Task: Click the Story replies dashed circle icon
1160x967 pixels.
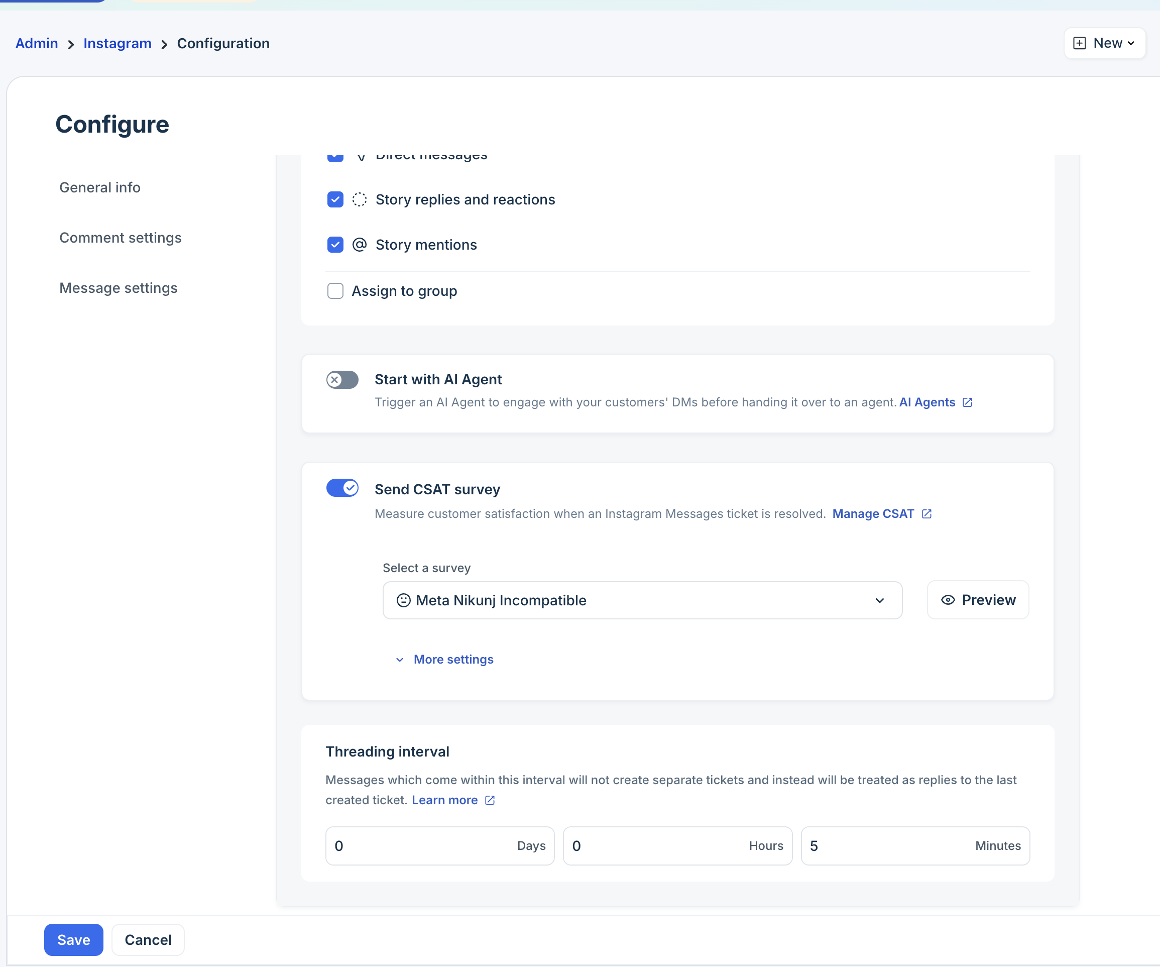Action: [359, 199]
